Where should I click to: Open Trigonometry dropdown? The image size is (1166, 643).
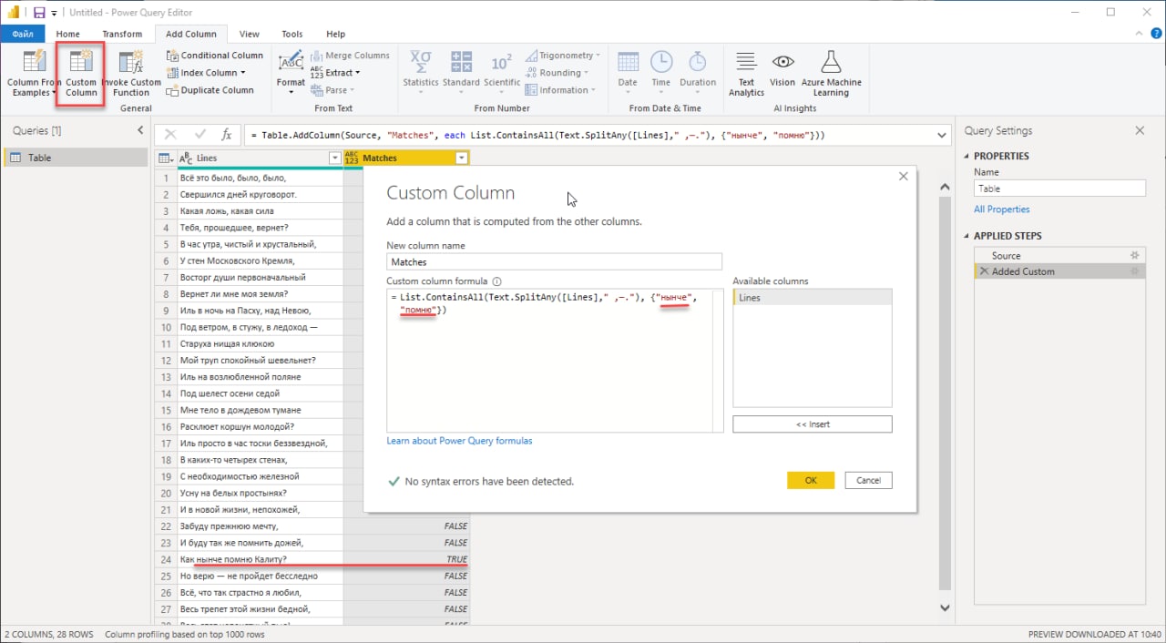point(598,56)
